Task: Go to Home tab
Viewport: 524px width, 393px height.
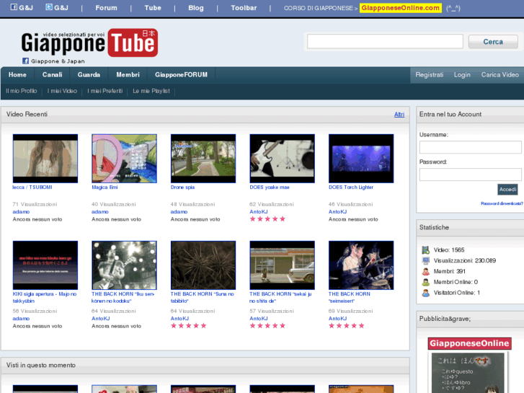Action: (17, 75)
